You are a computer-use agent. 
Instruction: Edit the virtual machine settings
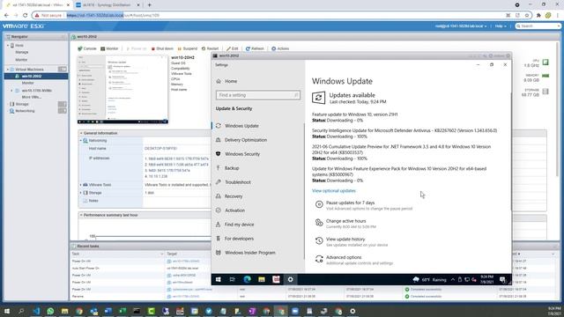click(x=233, y=48)
